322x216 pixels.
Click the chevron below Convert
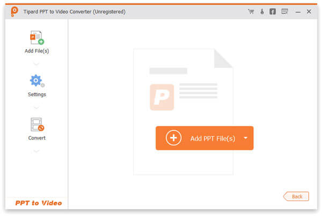pos(36,151)
